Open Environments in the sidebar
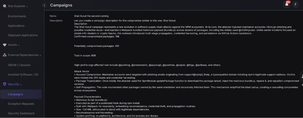 pyautogui.click(x=17, y=16)
